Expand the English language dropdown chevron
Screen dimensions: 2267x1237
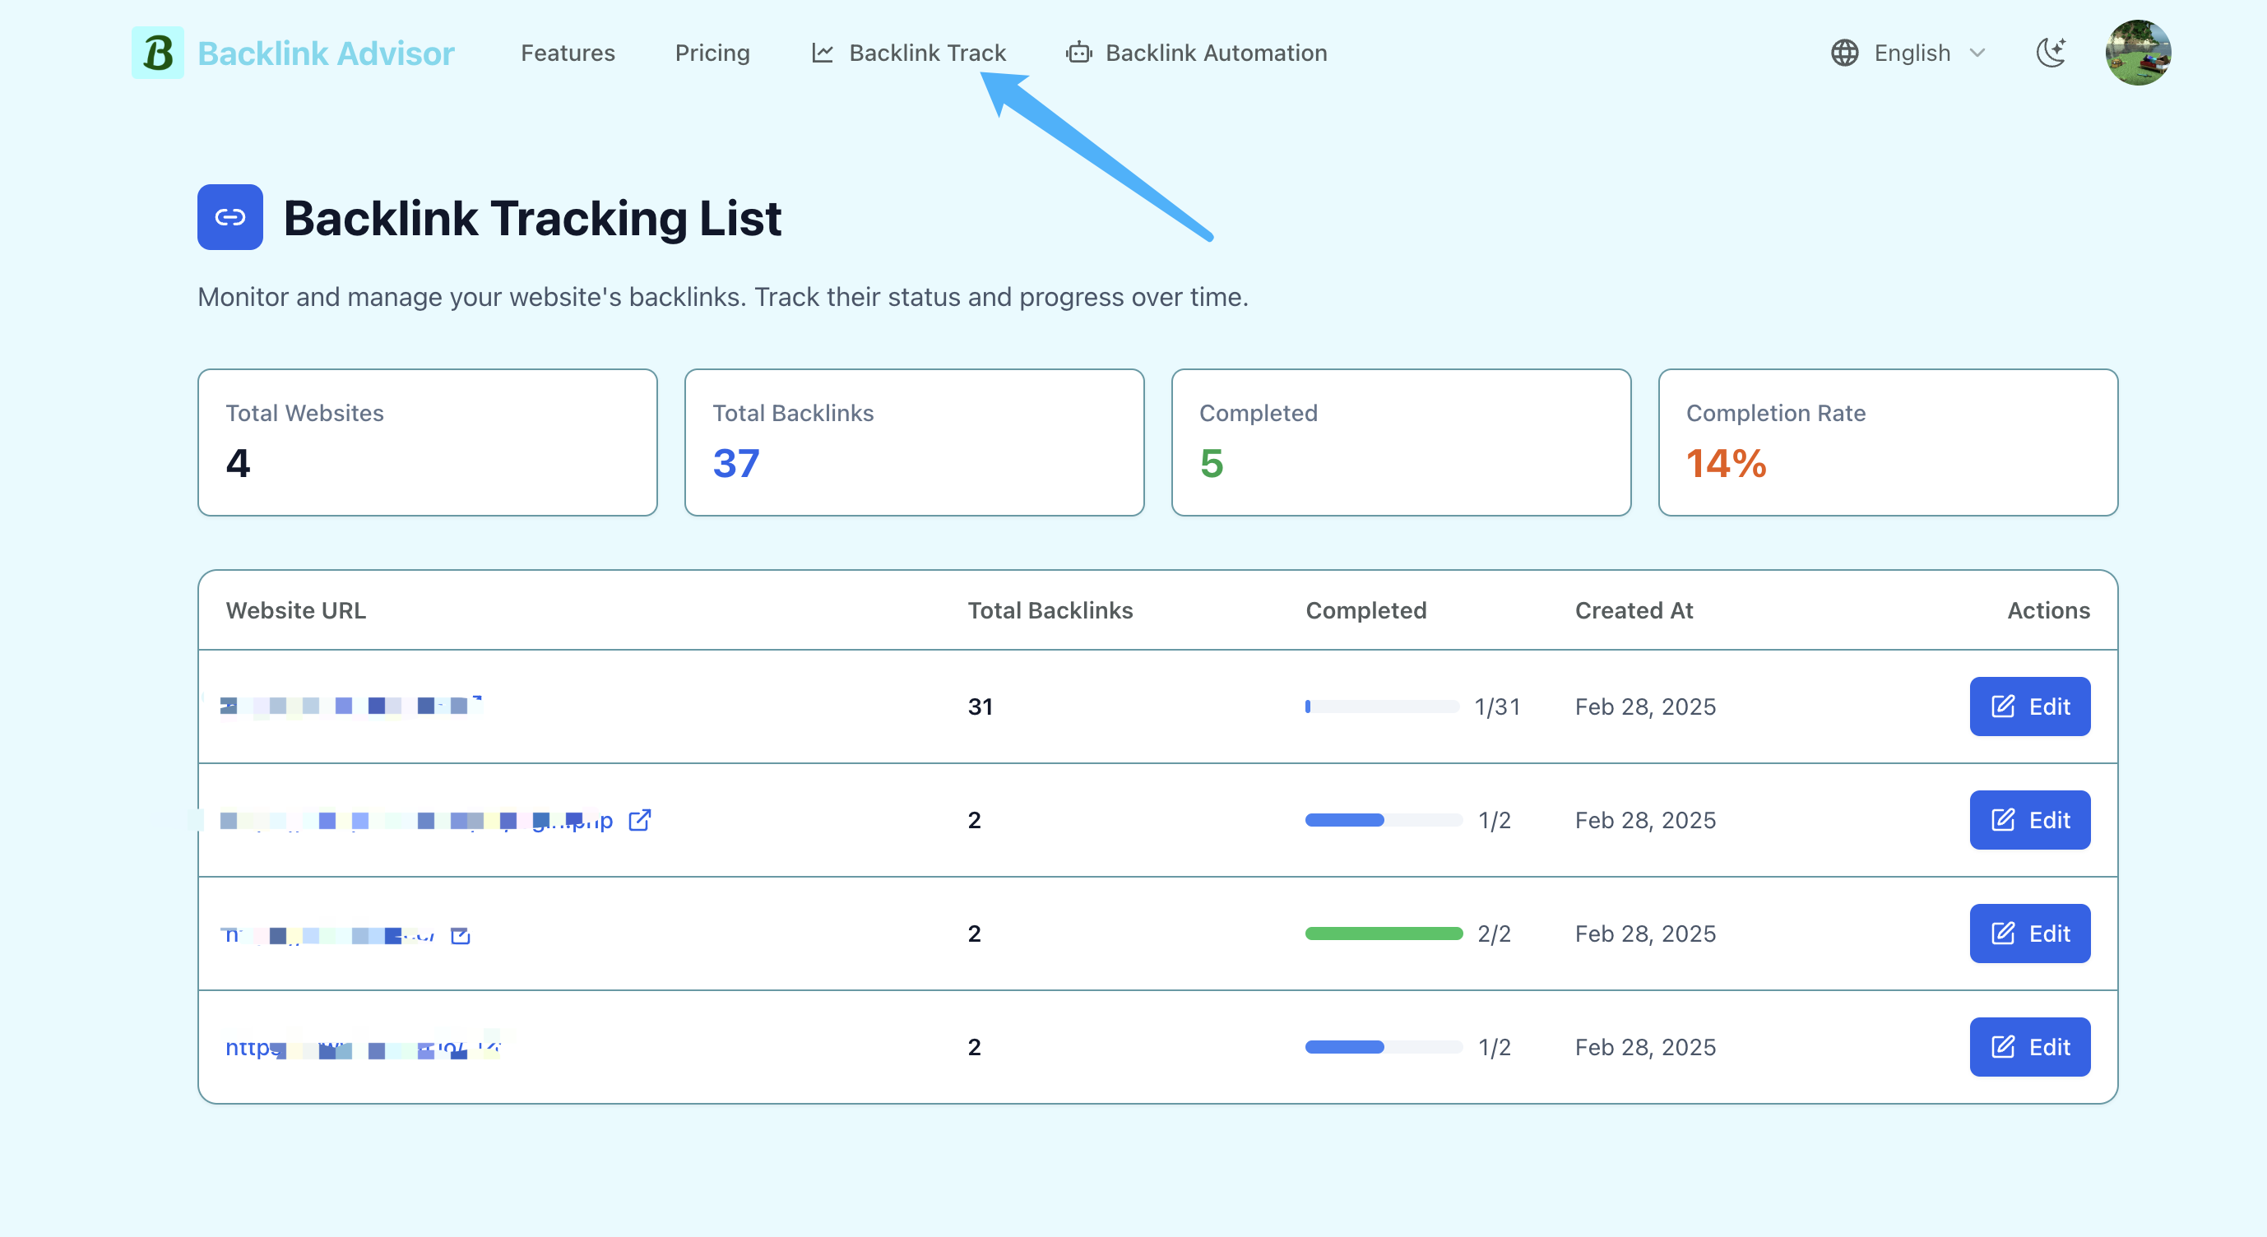click(1977, 53)
